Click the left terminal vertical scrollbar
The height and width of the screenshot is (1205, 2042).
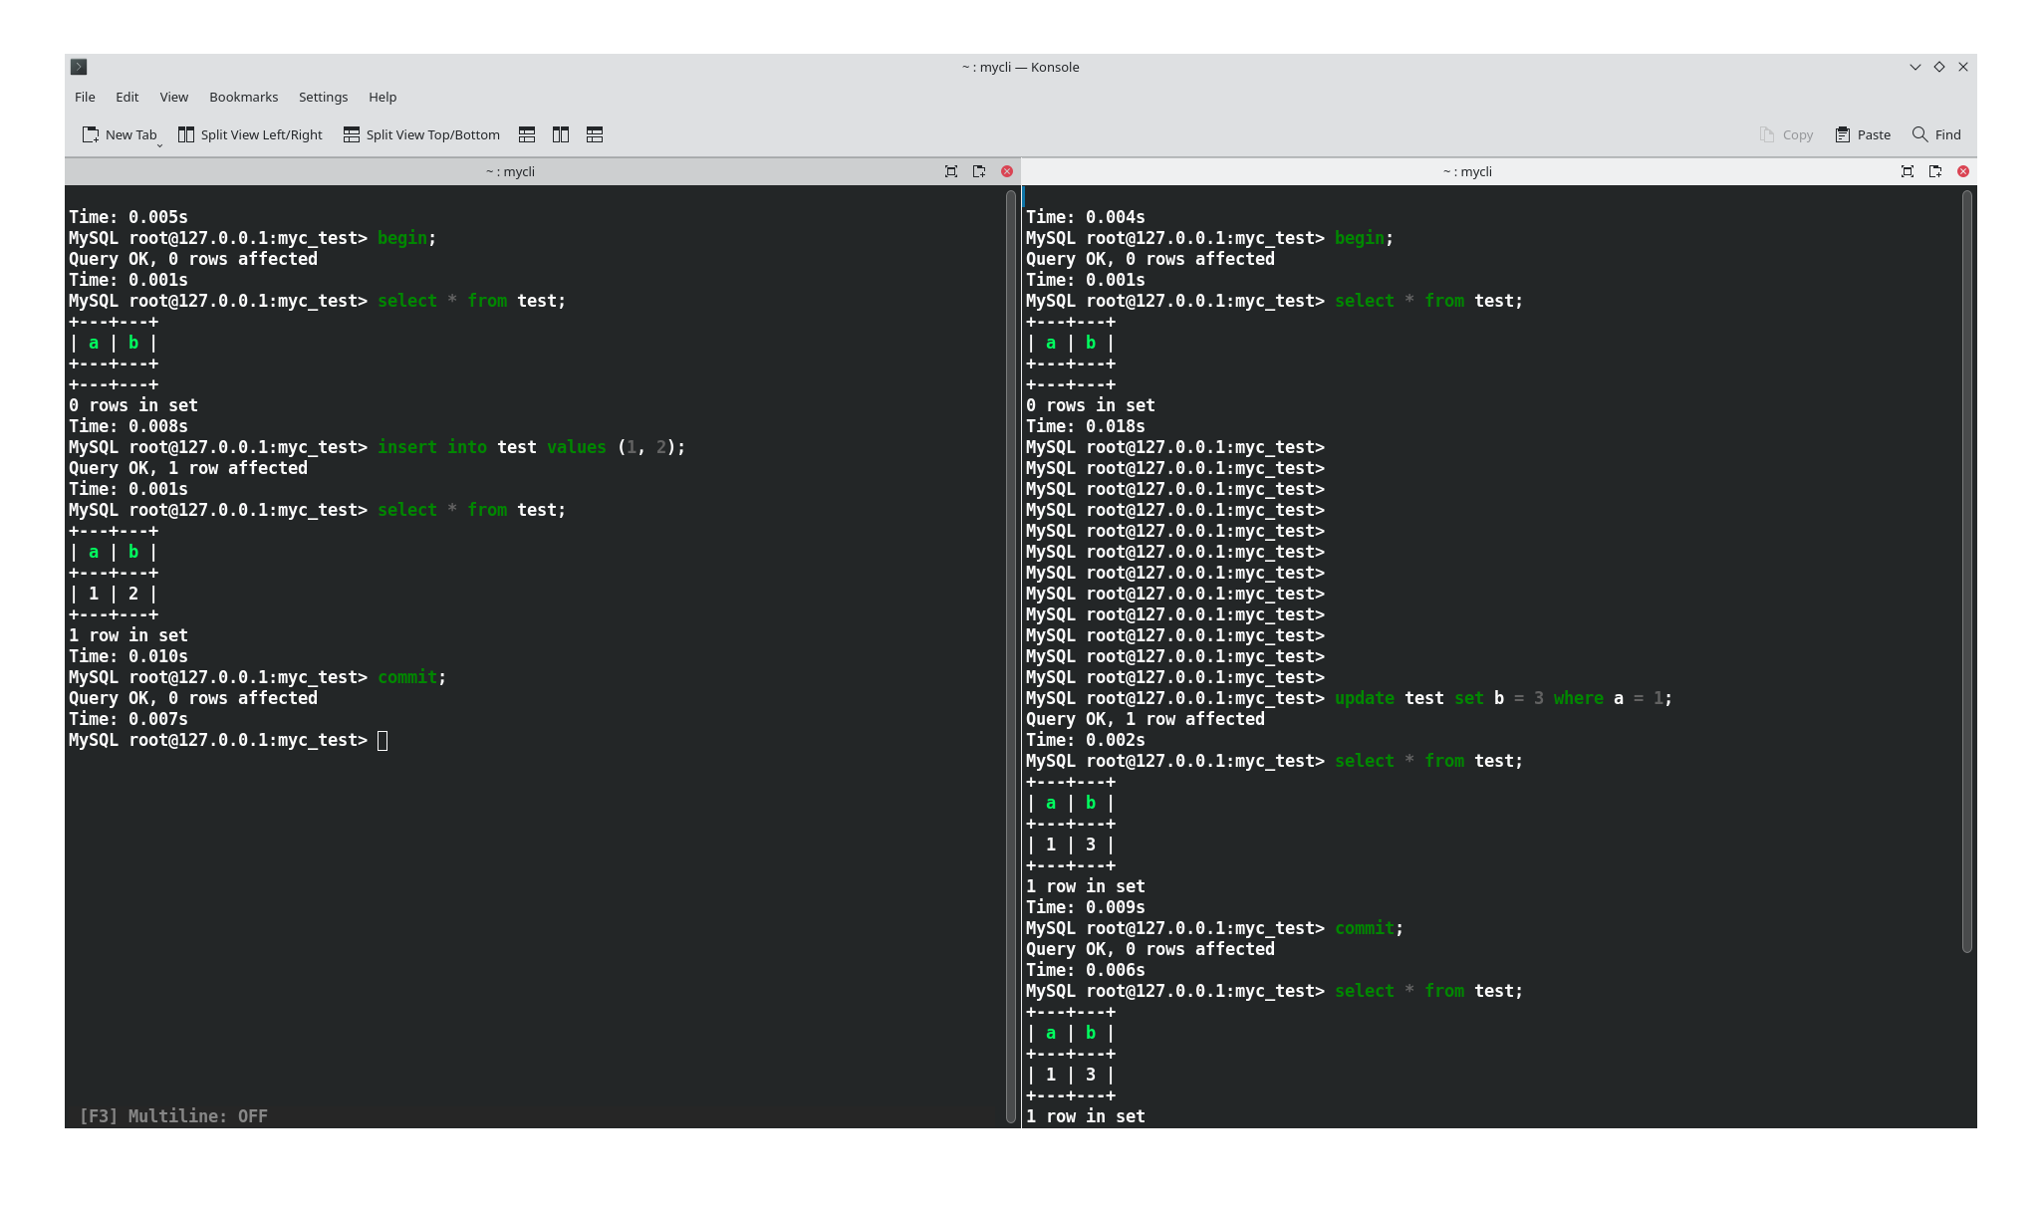coord(1011,657)
